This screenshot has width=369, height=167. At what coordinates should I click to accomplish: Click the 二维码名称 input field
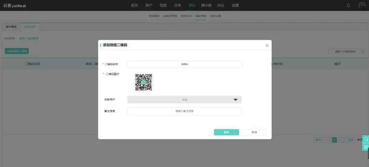coord(185,64)
